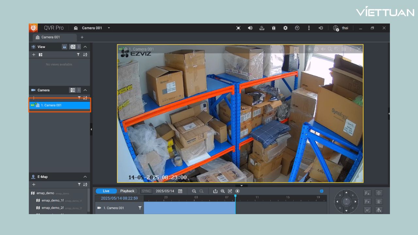Add a new e-map with plus icon
This screenshot has height=235, width=418.
(34, 184)
